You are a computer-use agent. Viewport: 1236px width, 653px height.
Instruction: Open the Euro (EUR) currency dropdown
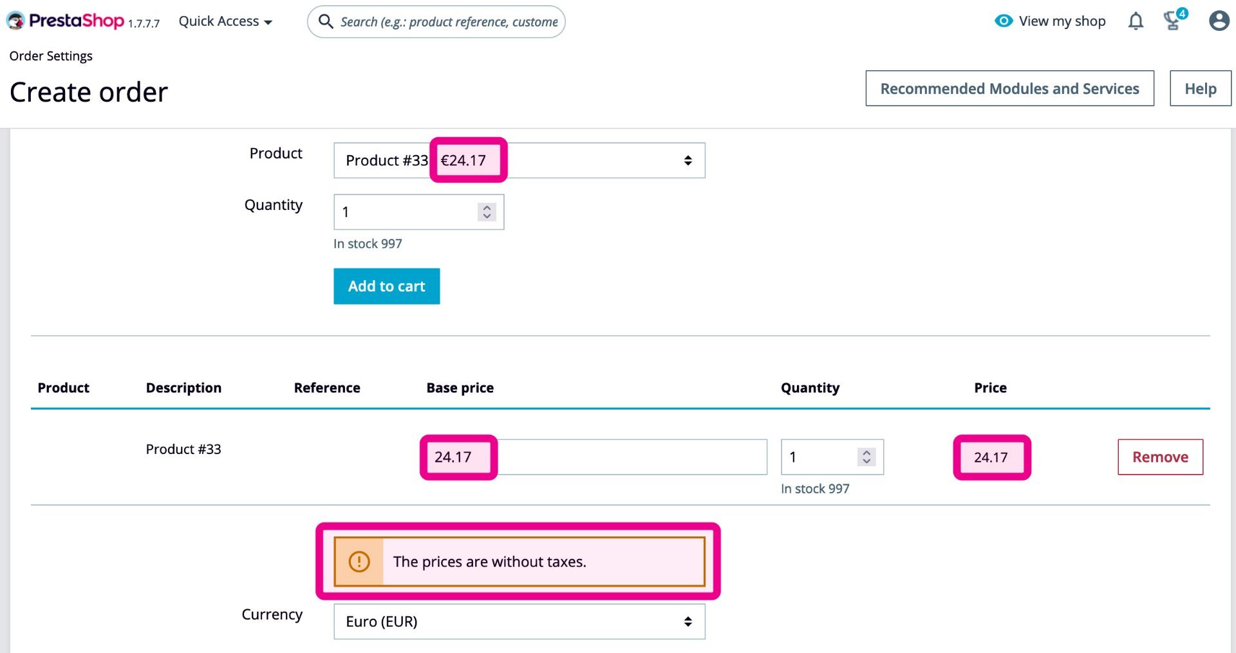(x=519, y=621)
